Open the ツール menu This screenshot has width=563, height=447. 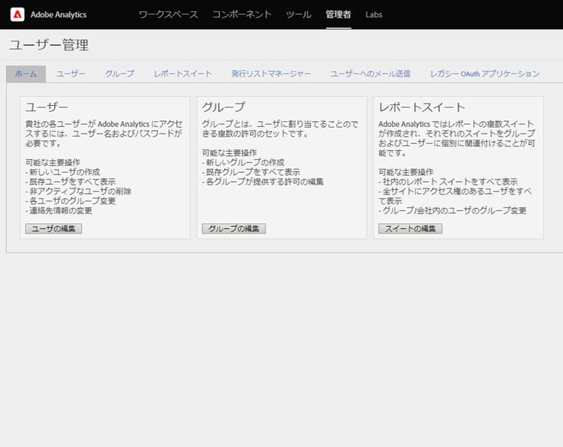pos(298,15)
